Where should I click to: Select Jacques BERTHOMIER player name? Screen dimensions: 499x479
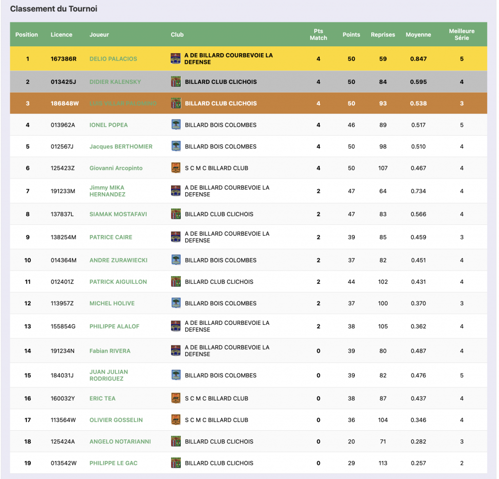pos(121,147)
